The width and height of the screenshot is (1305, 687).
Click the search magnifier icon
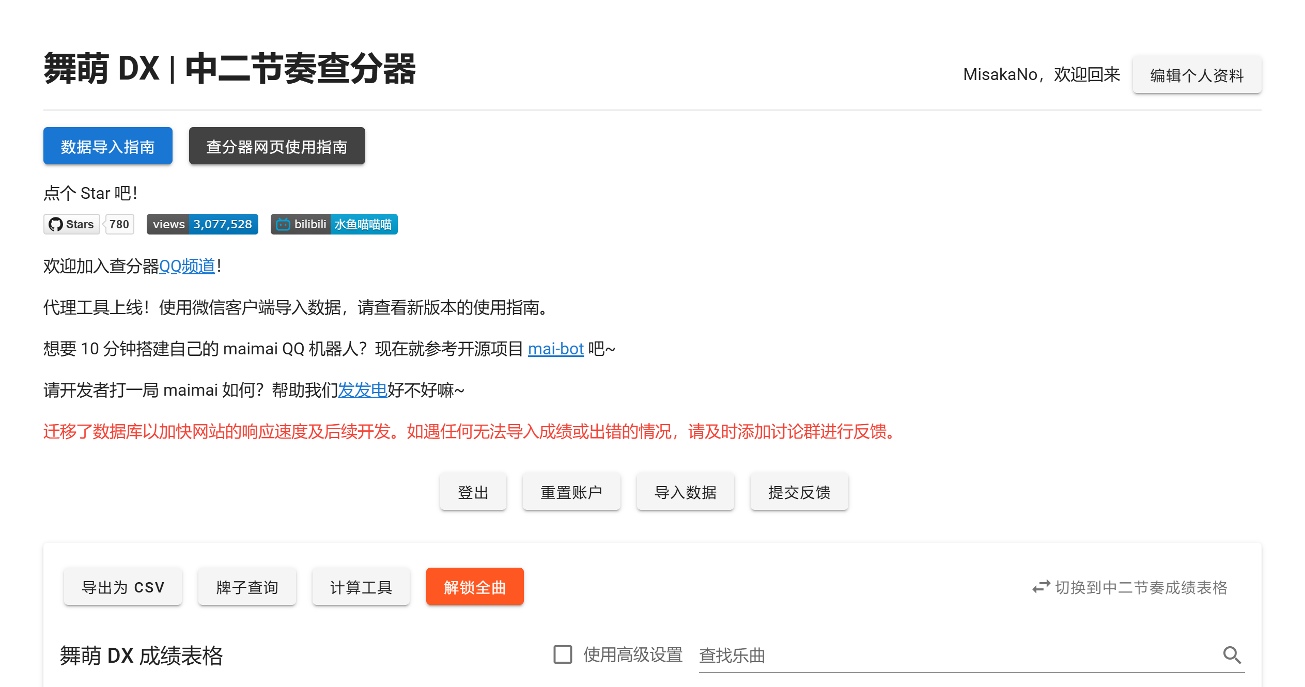point(1232,655)
